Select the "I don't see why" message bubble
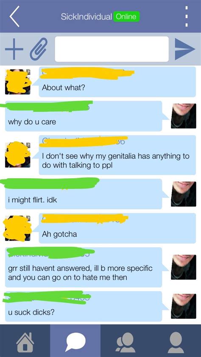The image size is (201, 357). (x=117, y=155)
